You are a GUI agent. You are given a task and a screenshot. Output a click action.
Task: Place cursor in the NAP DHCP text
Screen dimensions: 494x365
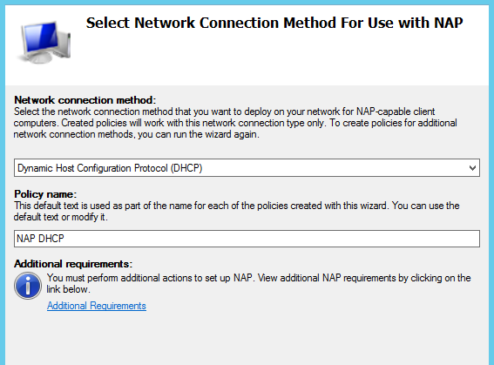pyautogui.click(x=40, y=239)
